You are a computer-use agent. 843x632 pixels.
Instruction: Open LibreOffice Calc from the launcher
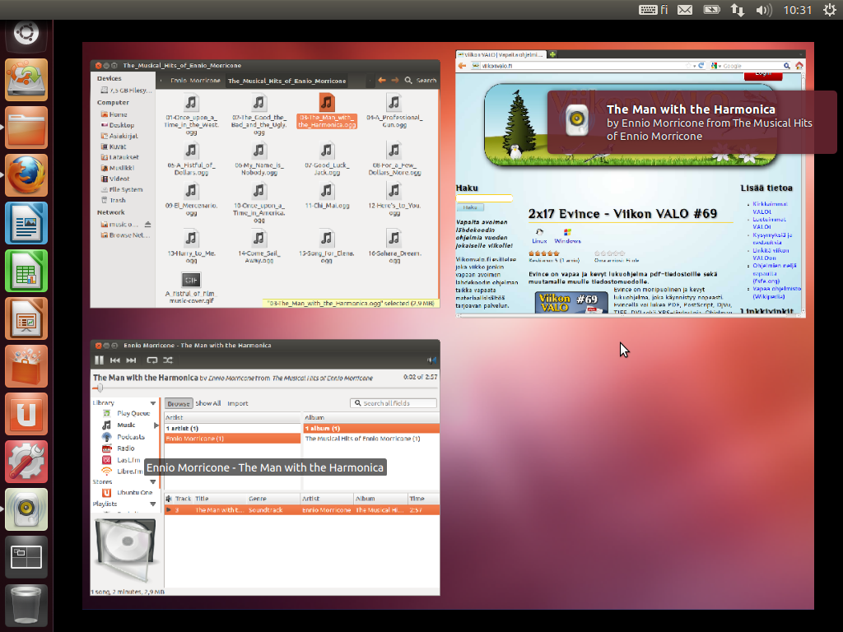click(x=26, y=271)
